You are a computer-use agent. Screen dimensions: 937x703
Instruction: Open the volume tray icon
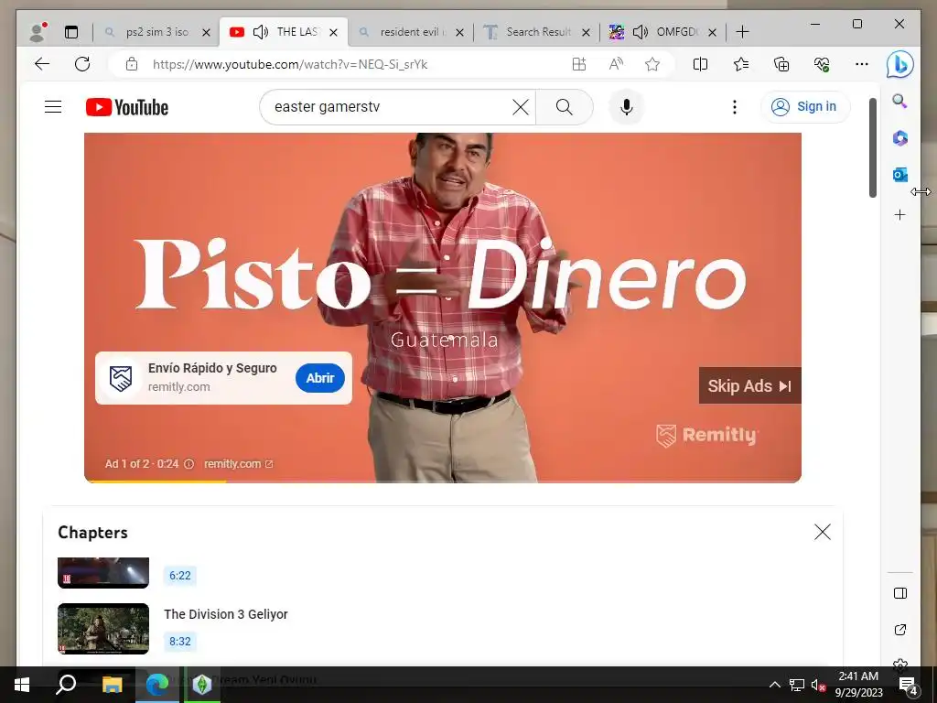pos(818,686)
